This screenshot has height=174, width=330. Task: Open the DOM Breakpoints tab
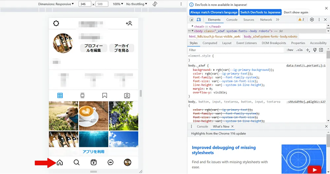[x=274, y=43]
